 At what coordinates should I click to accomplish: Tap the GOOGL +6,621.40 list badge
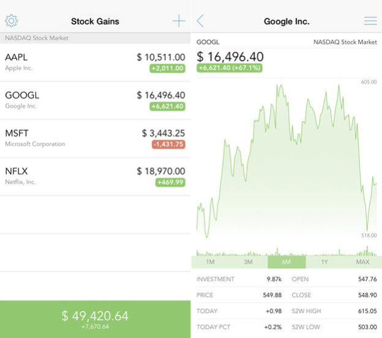click(167, 107)
